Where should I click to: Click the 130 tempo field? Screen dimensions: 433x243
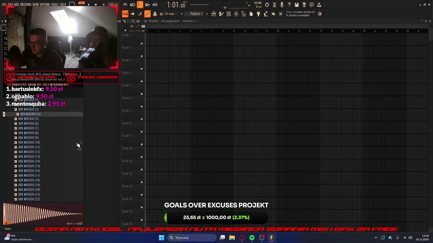(x=113, y=5)
